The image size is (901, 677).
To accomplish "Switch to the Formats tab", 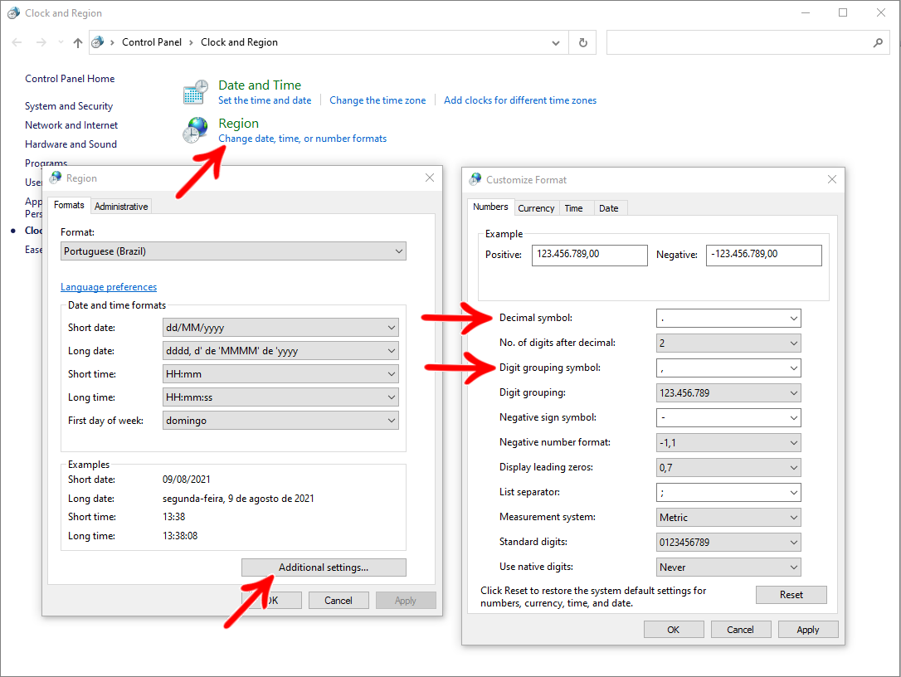I will pyautogui.click(x=69, y=205).
